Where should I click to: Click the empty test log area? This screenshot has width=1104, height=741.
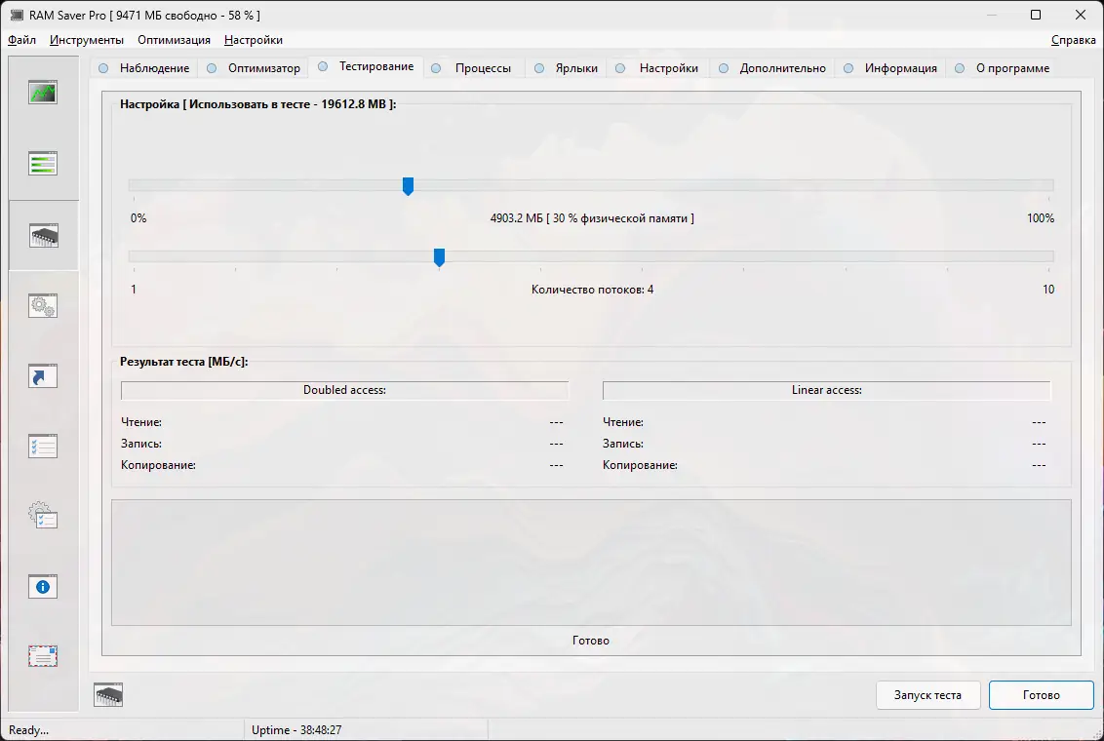(591, 563)
